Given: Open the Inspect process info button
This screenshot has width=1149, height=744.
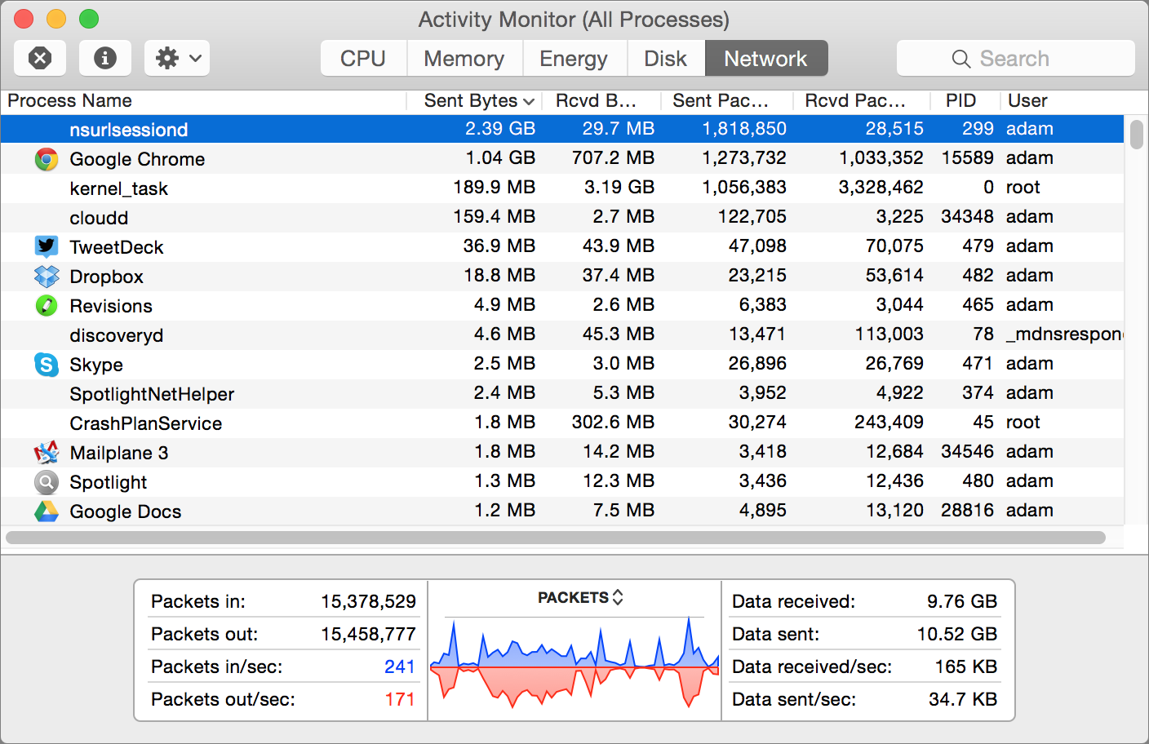Looking at the screenshot, I should coord(105,58).
